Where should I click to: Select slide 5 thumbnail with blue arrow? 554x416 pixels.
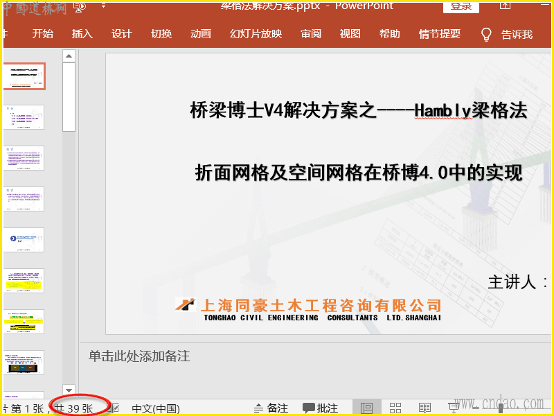coord(24,240)
